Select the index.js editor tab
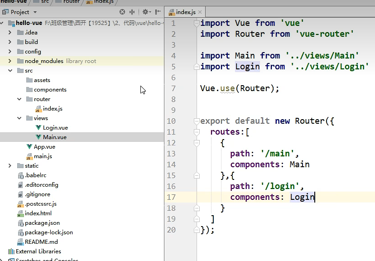Viewport: 375px width, 261px height. click(x=185, y=12)
